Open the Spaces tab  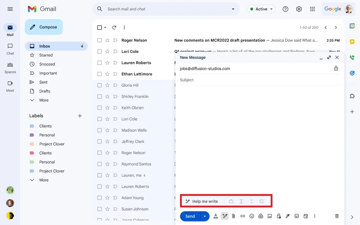click(10, 67)
